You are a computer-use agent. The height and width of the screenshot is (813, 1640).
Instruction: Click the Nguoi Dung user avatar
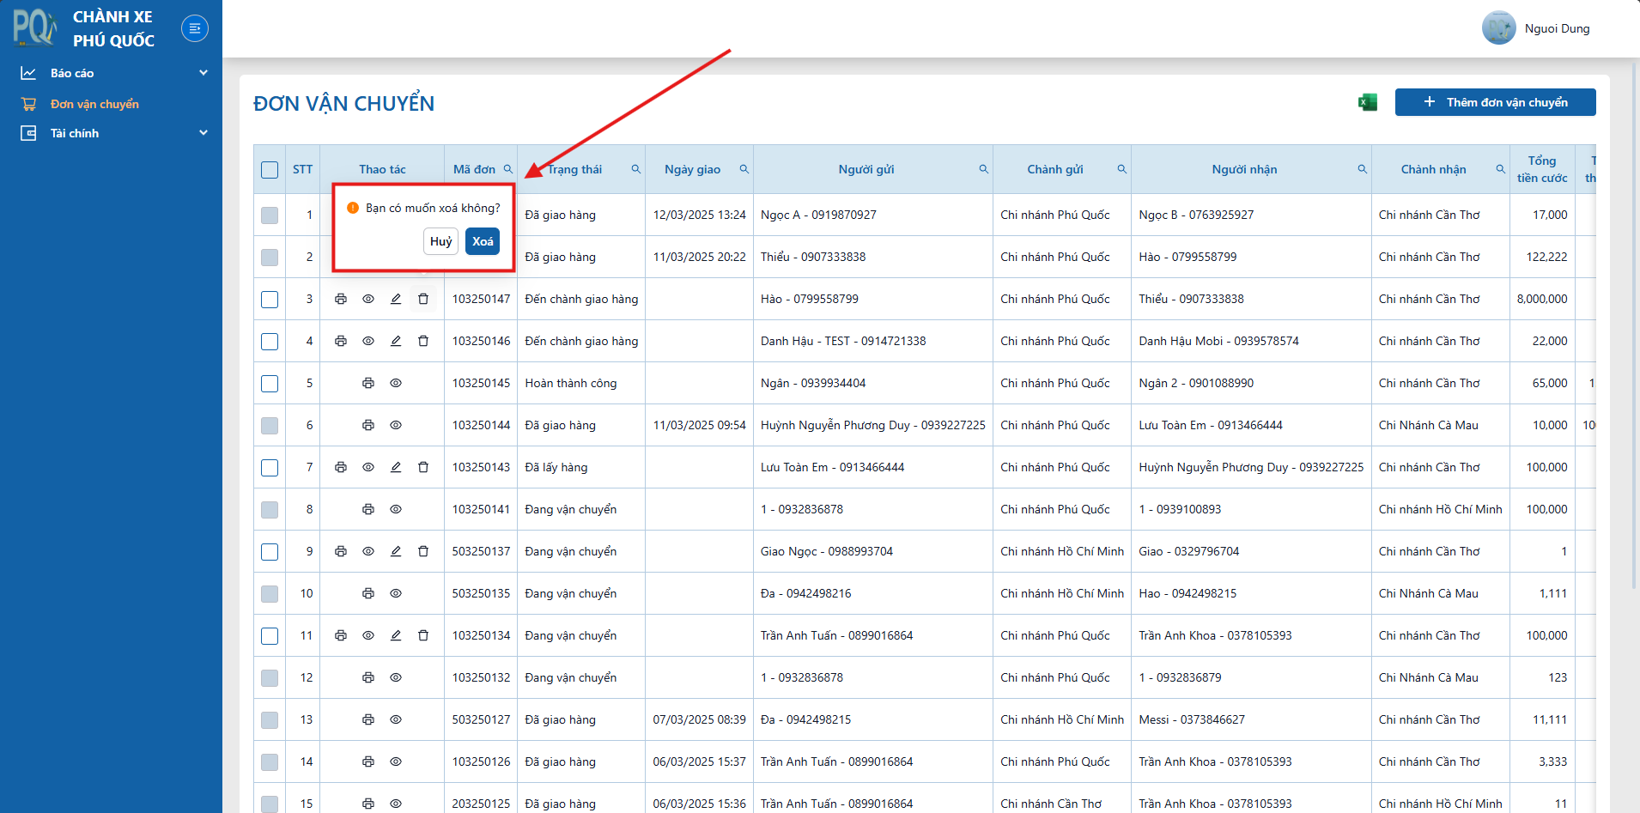[x=1499, y=28]
